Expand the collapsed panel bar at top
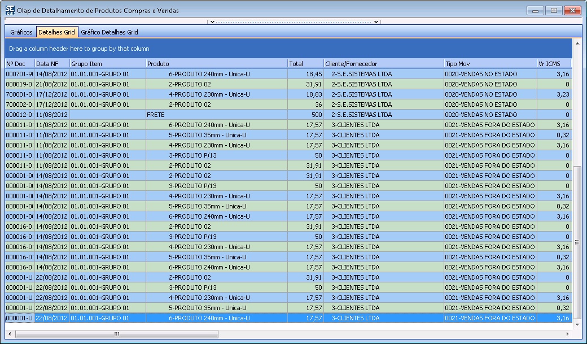Screen dimensions: 587x344 point(293,22)
